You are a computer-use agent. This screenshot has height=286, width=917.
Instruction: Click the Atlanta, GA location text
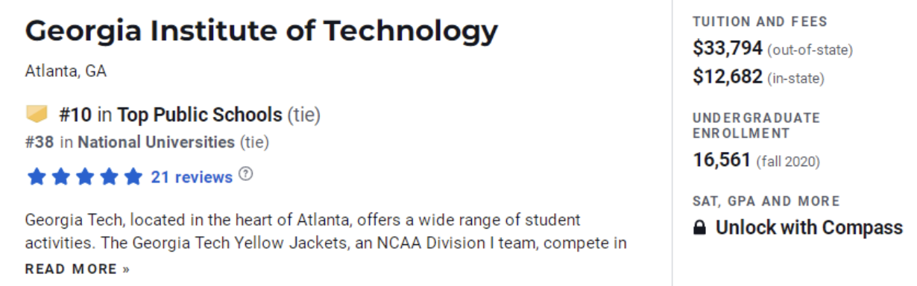[x=66, y=71]
